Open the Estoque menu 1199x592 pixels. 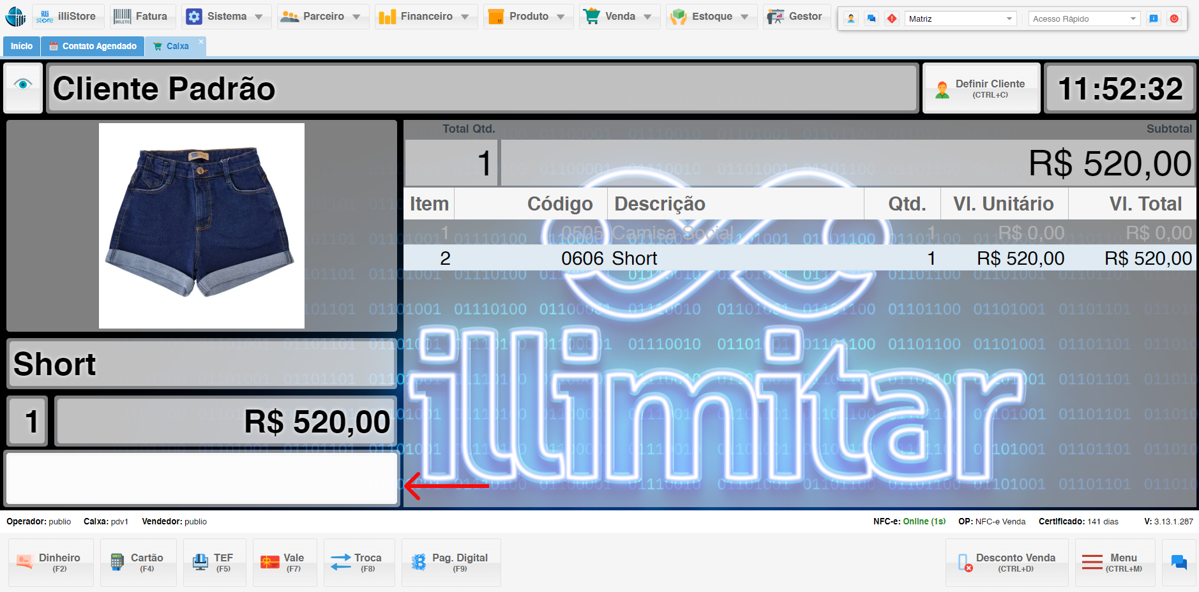[711, 17]
